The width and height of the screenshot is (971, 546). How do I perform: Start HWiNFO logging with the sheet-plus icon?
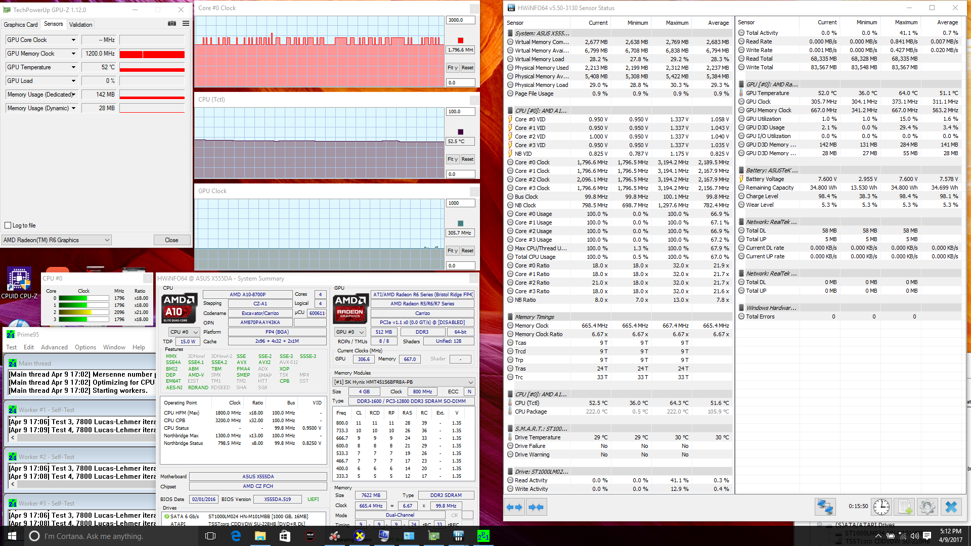905,507
